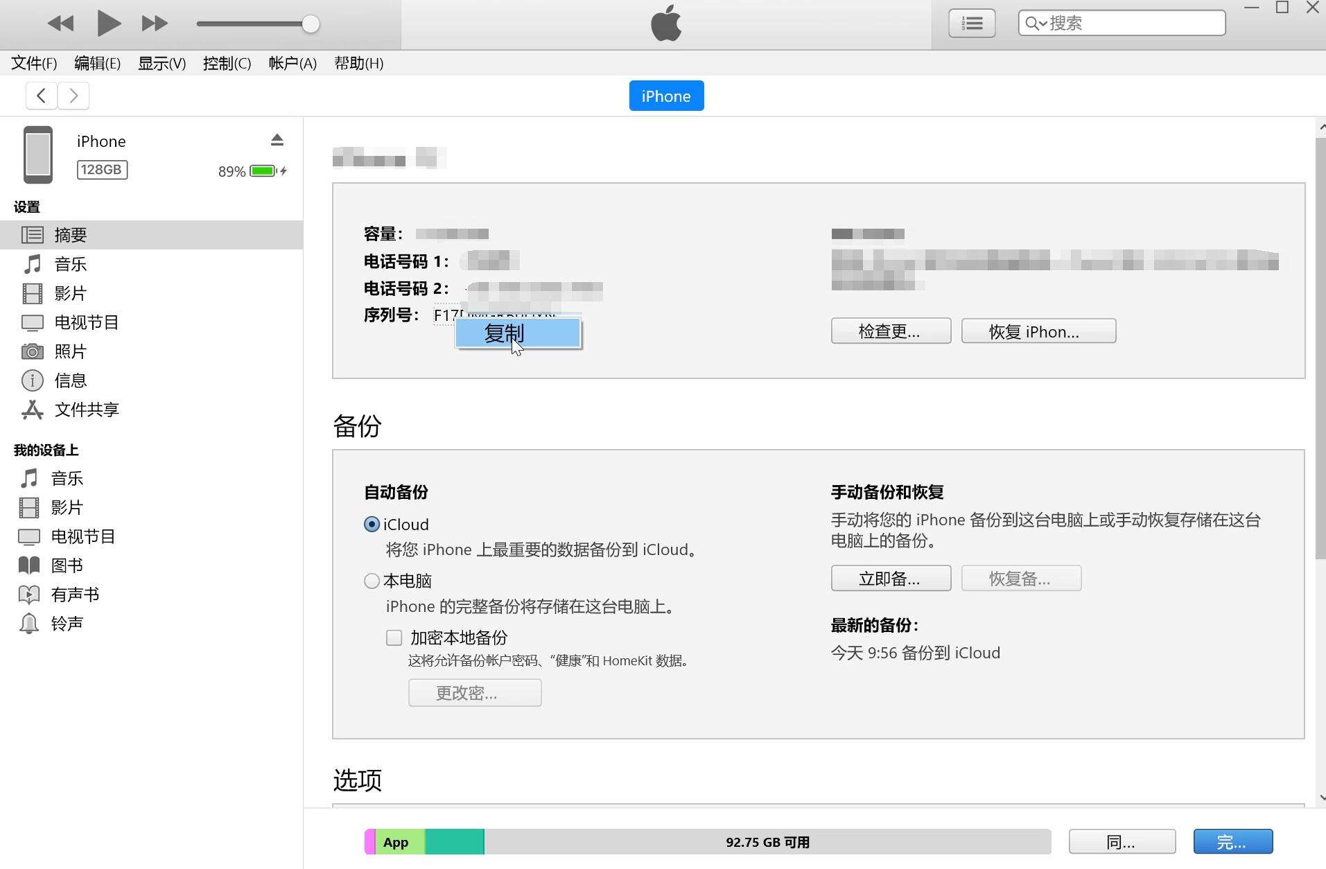This screenshot has height=869, width=1326.
Task: Open 音乐 under 我的设备上
Action: tap(151, 478)
